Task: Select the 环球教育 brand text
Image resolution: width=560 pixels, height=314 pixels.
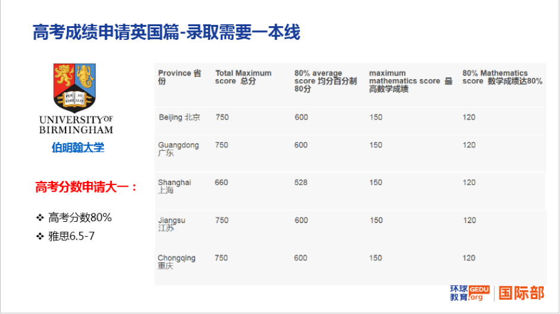Action: (459, 293)
